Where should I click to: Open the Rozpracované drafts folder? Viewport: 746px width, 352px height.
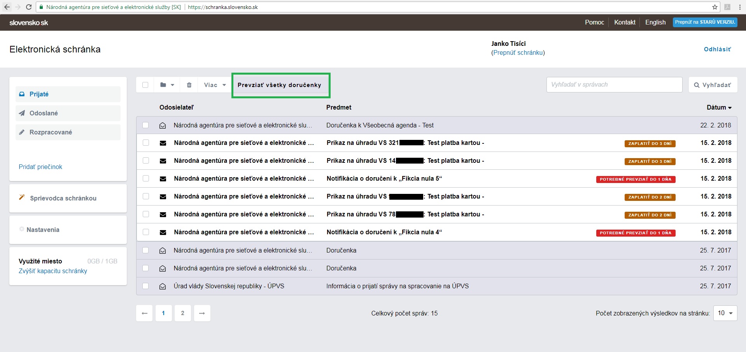point(51,132)
